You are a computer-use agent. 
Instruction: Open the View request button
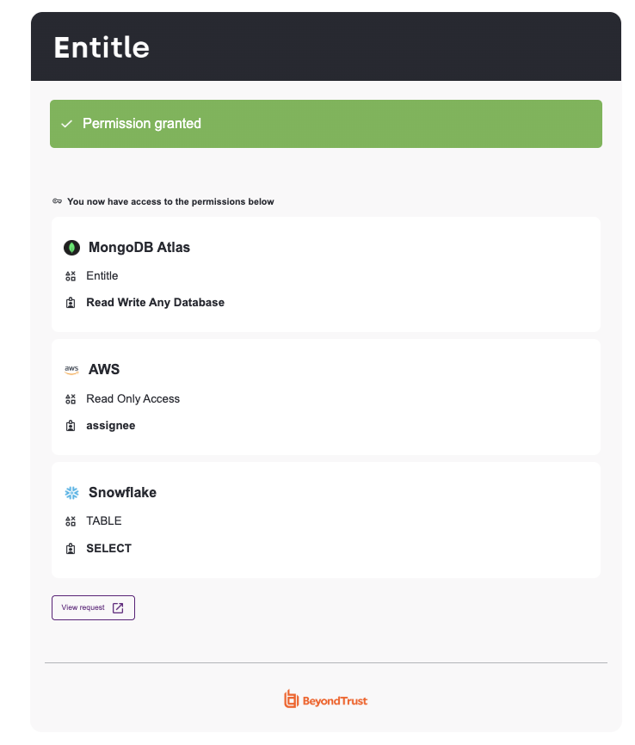coord(93,607)
